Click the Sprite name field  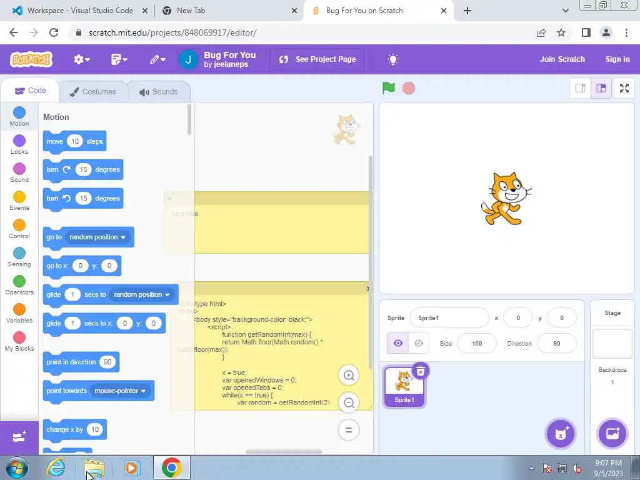click(x=449, y=318)
